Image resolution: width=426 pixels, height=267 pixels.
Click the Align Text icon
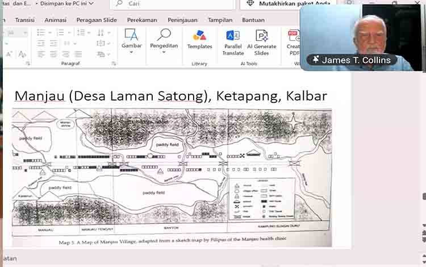101,43
